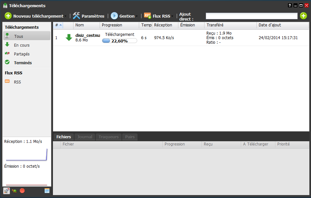Image resolution: width=311 pixels, height=198 pixels.
Task: Open the Pairs tab
Action: (x=130, y=137)
